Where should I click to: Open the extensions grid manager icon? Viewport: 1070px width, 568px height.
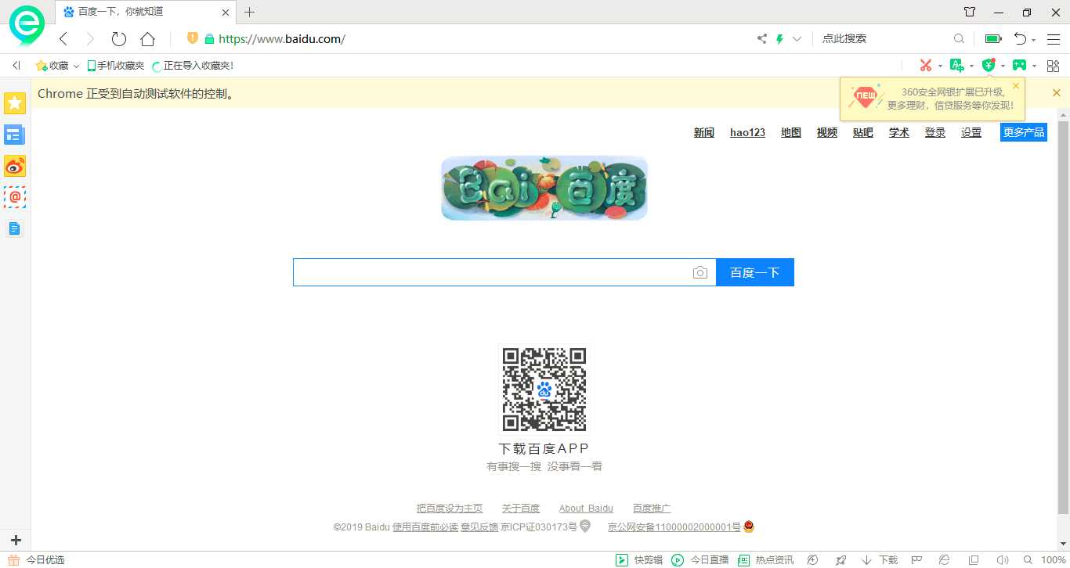pos(1053,66)
